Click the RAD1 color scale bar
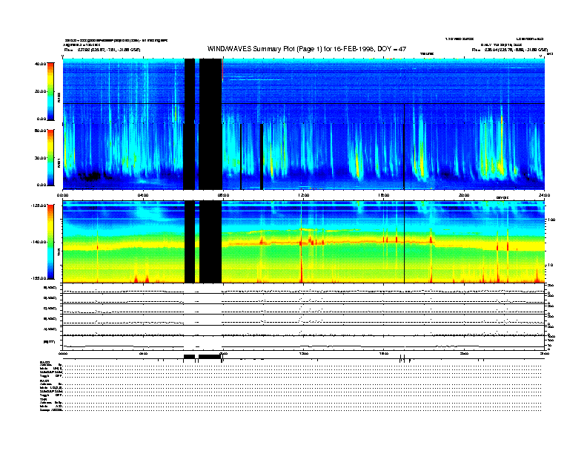Viewport: 587px width, 454px height. coord(50,157)
